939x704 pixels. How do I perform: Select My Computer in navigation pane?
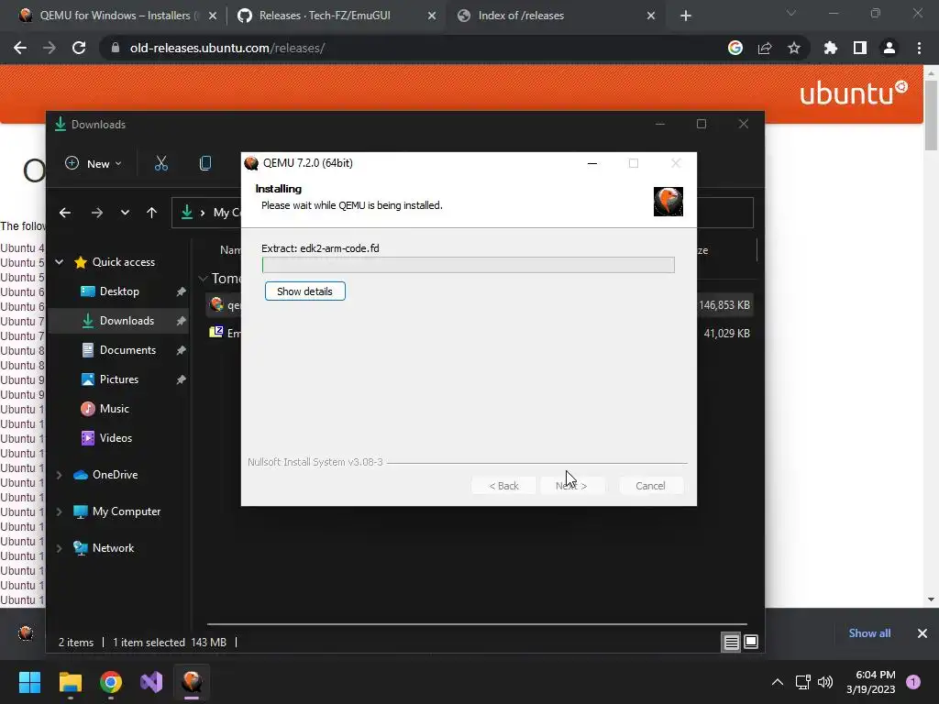click(126, 511)
